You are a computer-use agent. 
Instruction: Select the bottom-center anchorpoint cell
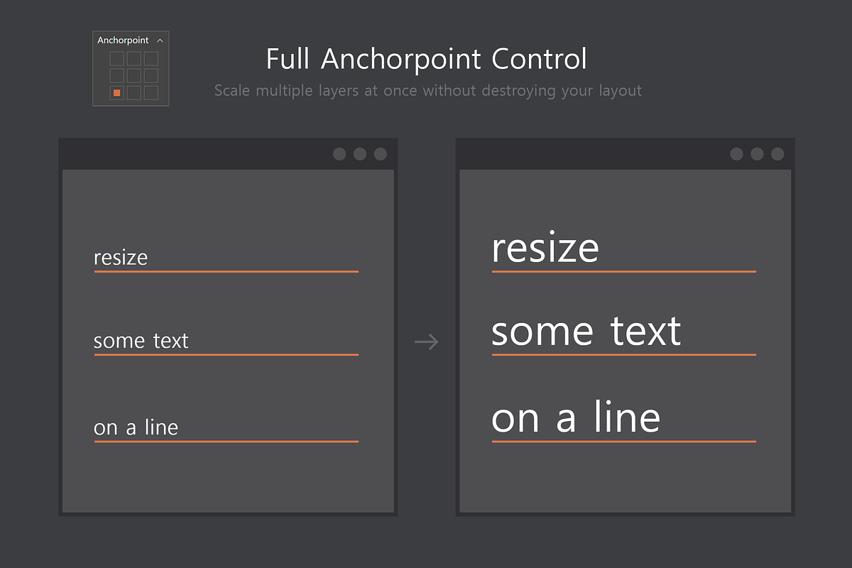(133, 93)
